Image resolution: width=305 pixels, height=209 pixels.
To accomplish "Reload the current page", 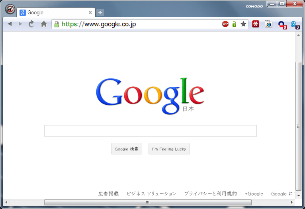I will (31, 24).
